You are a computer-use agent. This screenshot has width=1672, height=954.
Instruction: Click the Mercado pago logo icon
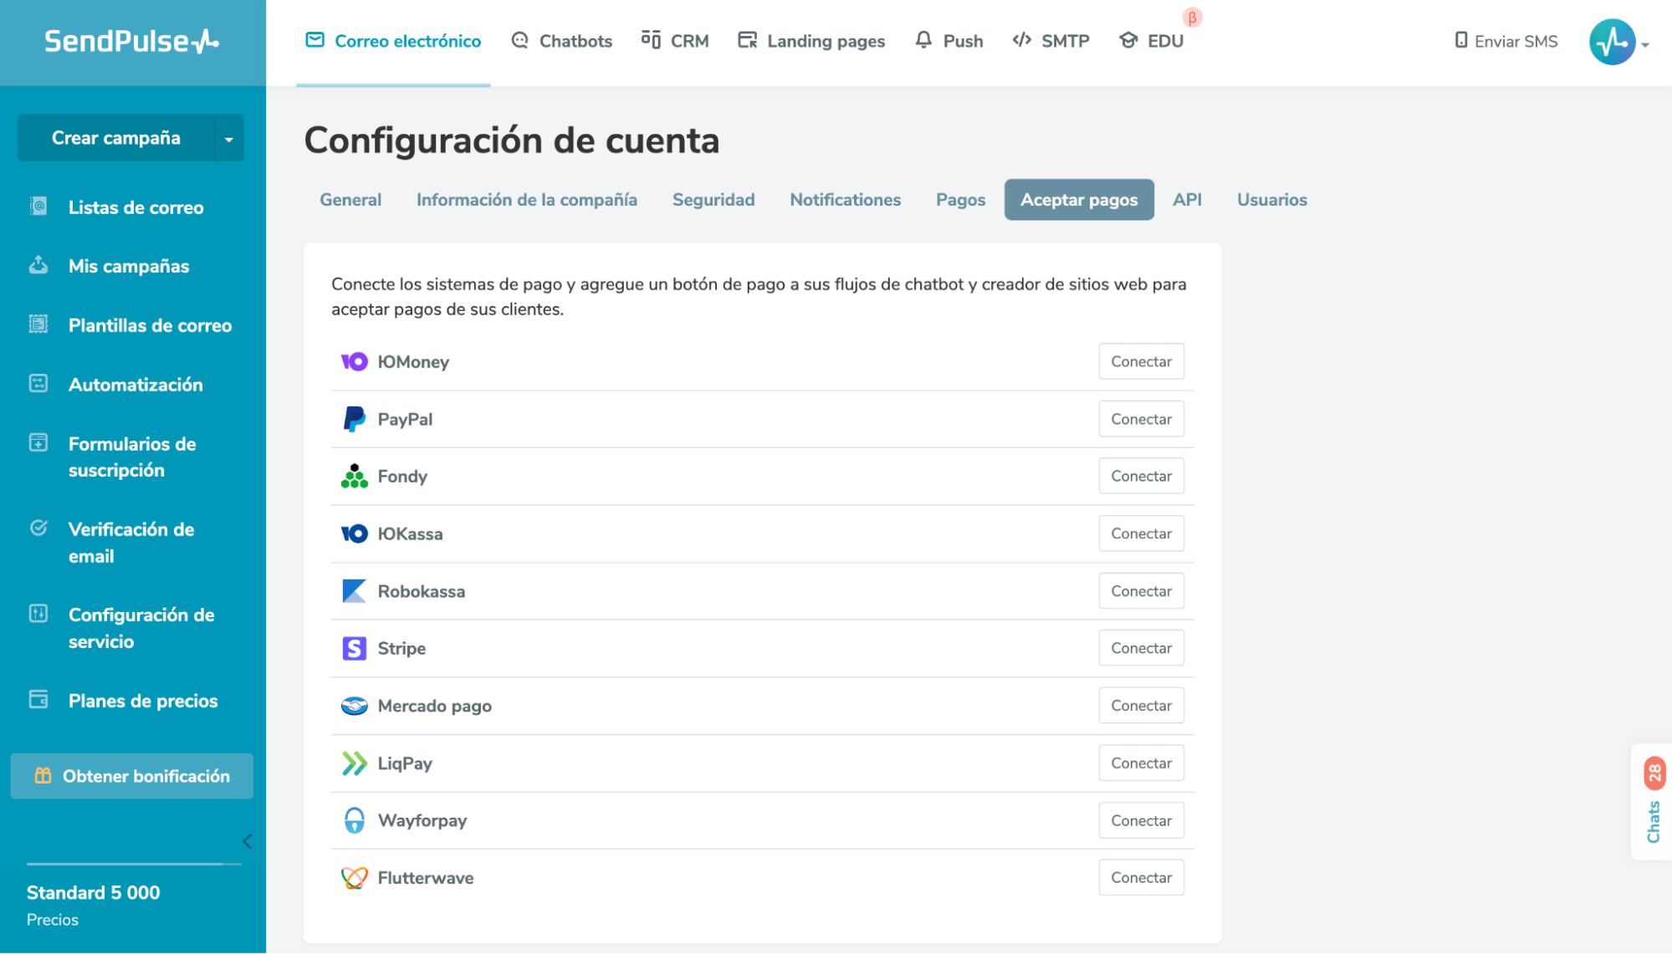click(x=355, y=706)
